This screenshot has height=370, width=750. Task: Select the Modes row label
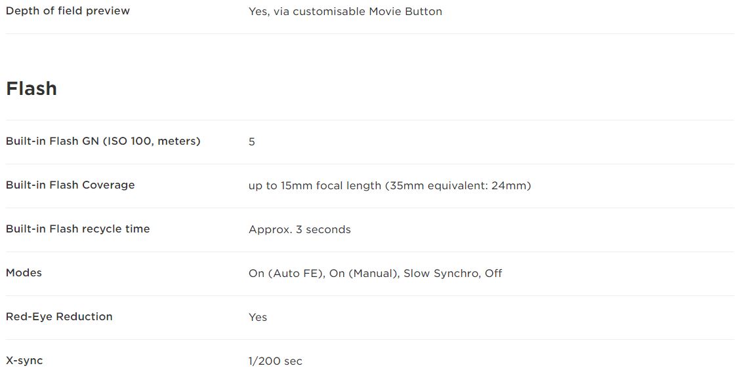(x=24, y=273)
